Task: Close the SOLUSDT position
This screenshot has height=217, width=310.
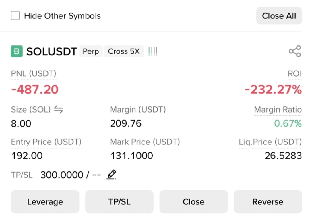Action: pyautogui.click(x=193, y=202)
